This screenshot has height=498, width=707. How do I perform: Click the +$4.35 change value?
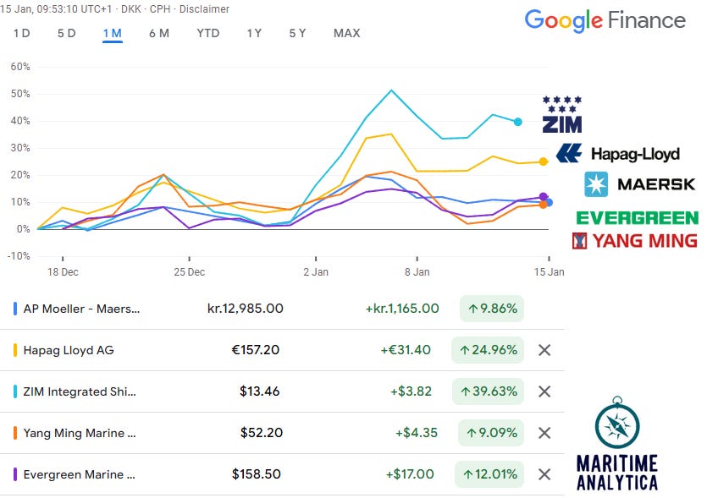[417, 433]
